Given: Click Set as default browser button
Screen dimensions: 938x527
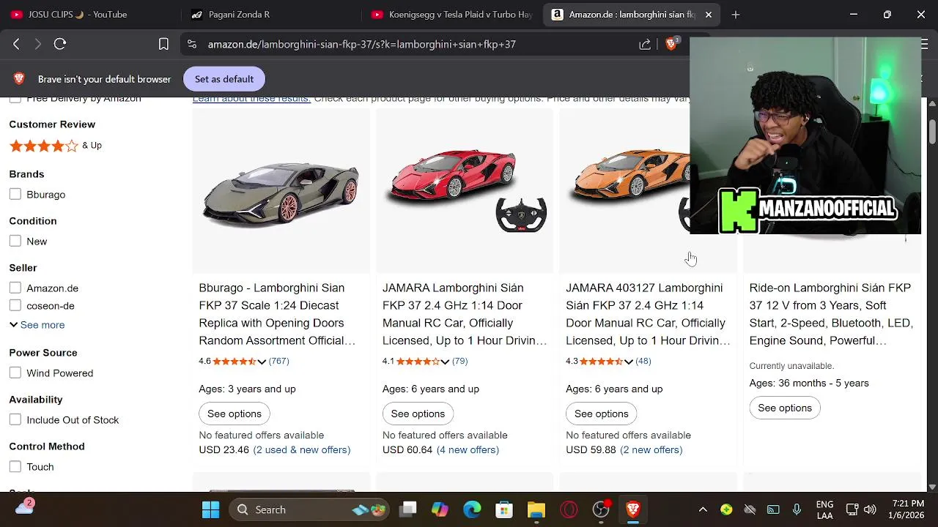Looking at the screenshot, I should 224,79.
